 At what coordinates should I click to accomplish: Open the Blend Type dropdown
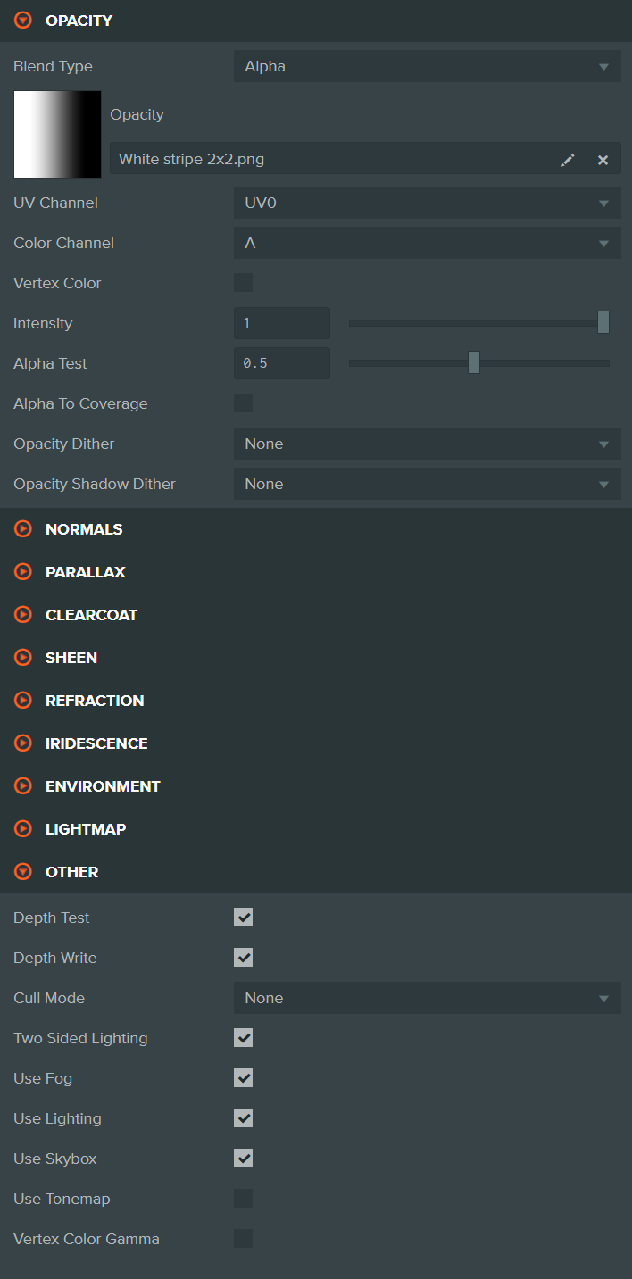pyautogui.click(x=427, y=66)
